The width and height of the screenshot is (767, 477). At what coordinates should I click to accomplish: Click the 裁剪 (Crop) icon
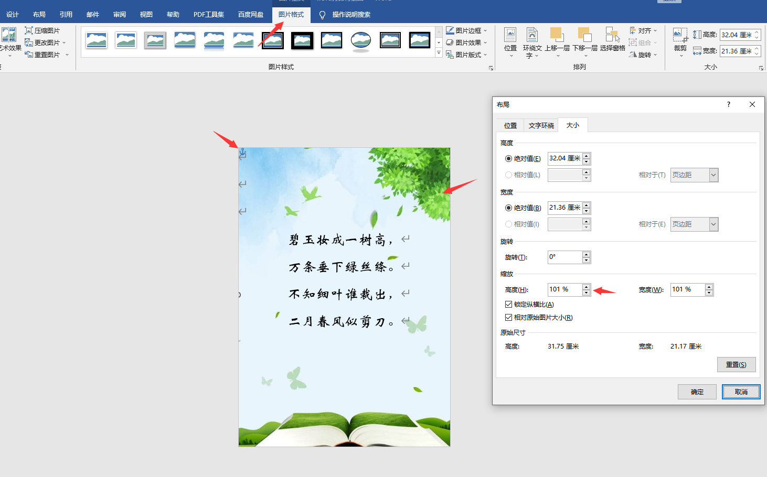680,35
